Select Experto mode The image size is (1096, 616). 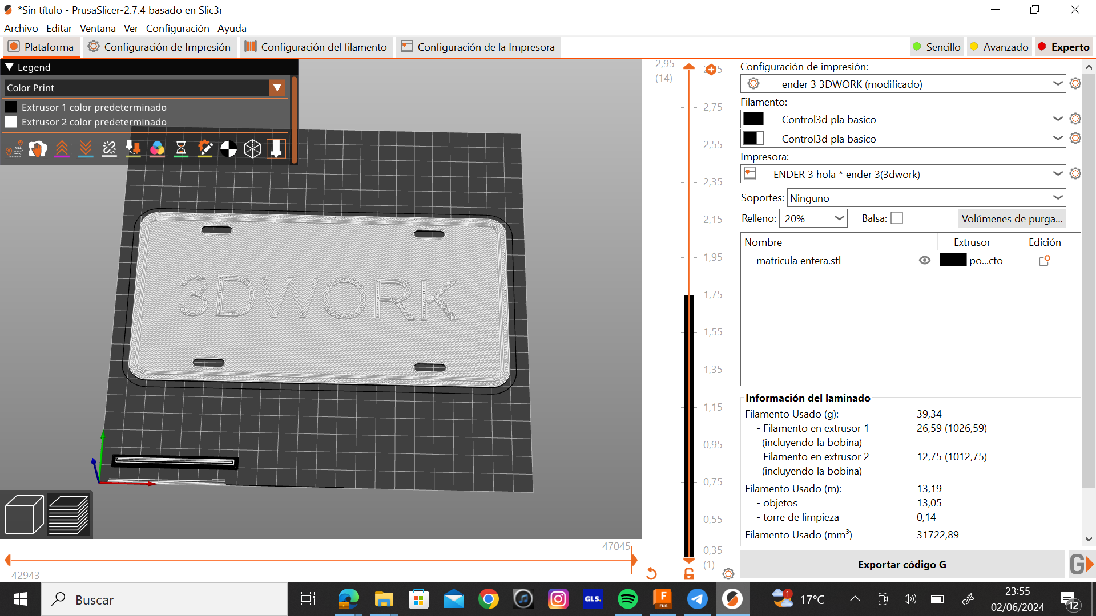[x=1064, y=47]
